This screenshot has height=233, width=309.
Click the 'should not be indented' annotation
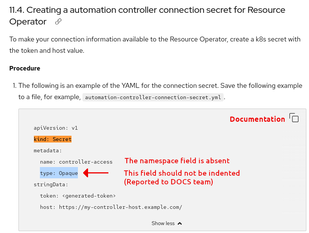click(x=182, y=173)
